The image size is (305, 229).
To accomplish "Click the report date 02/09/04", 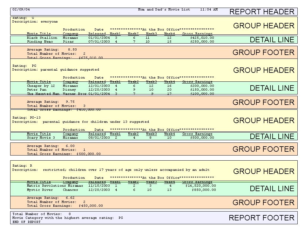I will coord(21,9).
